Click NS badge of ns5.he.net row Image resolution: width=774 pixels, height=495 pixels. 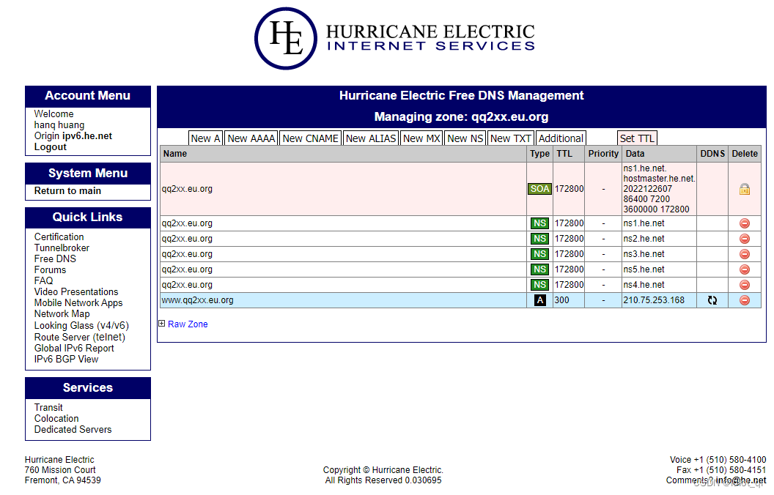(x=539, y=269)
